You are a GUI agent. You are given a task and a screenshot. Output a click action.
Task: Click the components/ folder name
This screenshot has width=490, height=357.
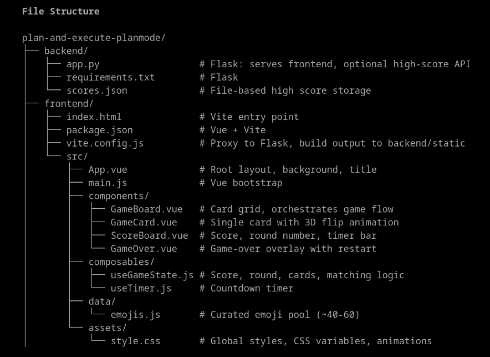(x=119, y=196)
